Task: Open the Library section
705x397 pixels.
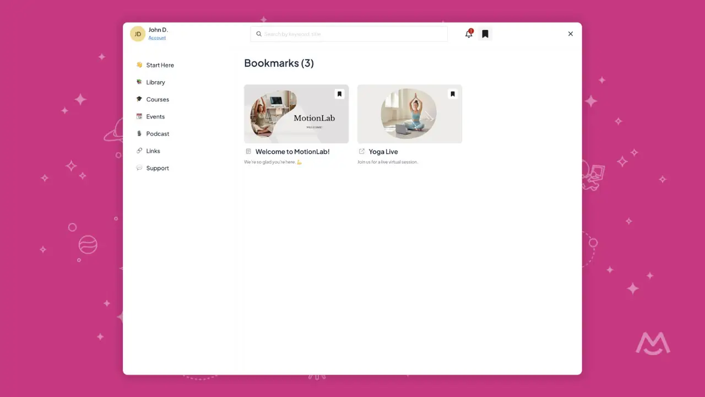Action: click(155, 82)
